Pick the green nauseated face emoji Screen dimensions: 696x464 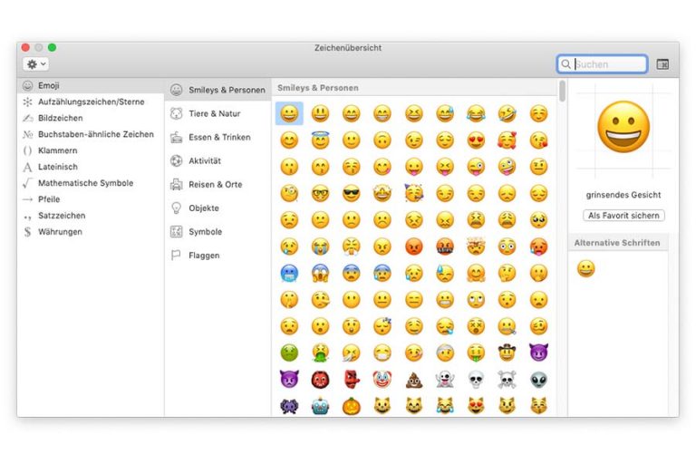coord(289,353)
